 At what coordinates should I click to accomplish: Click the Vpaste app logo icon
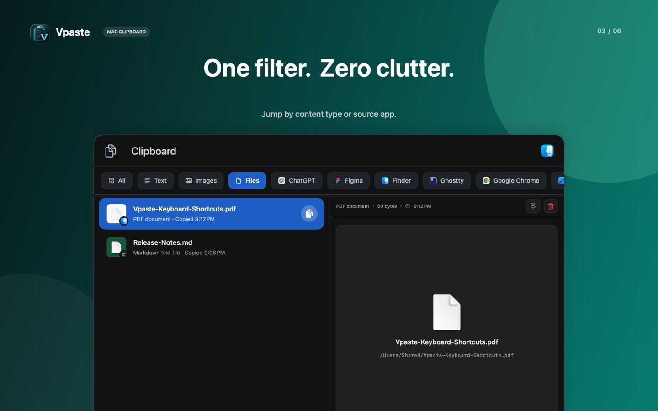40,33
